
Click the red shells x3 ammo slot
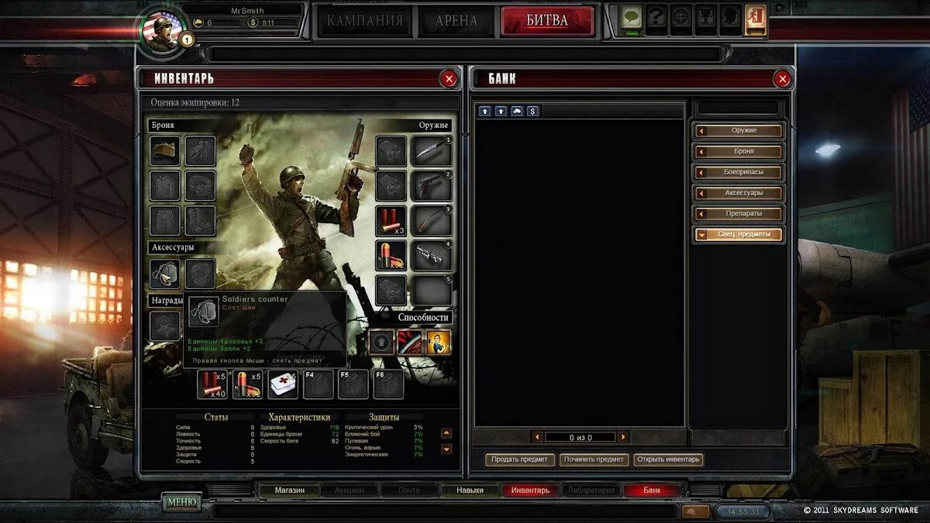pos(391,221)
